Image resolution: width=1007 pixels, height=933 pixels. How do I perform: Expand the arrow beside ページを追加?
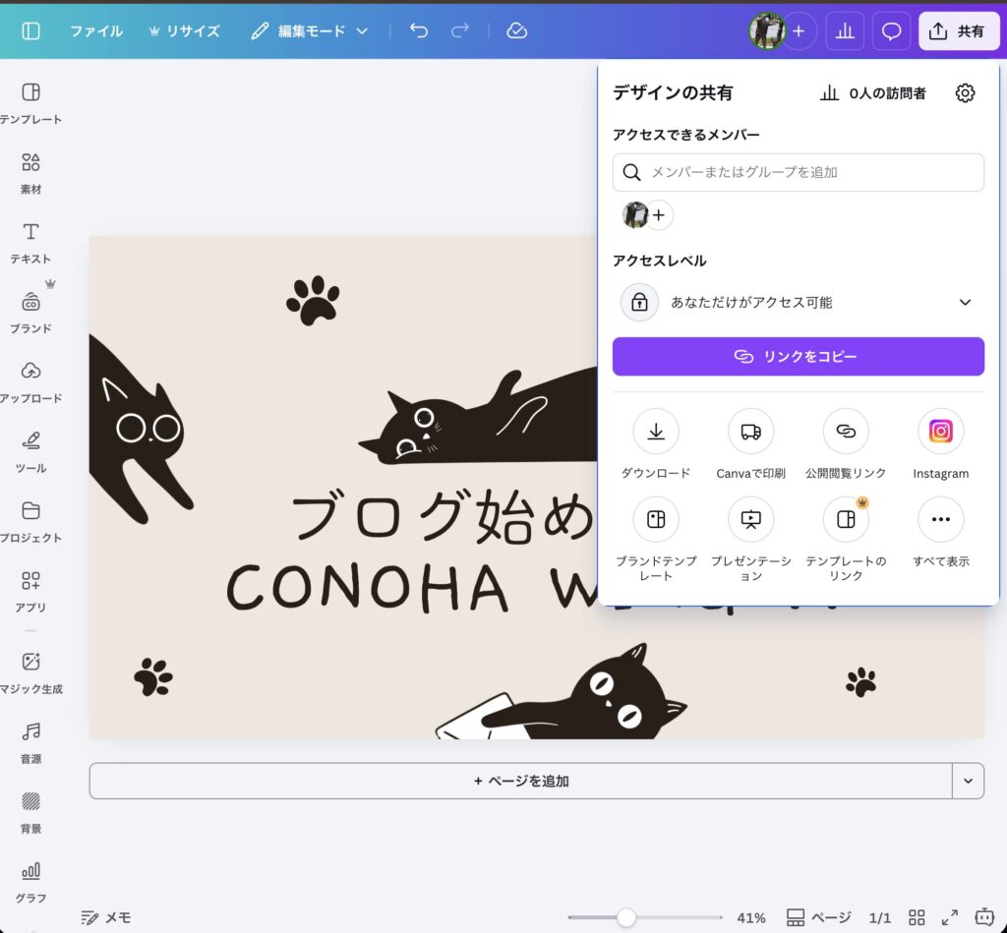(x=968, y=781)
